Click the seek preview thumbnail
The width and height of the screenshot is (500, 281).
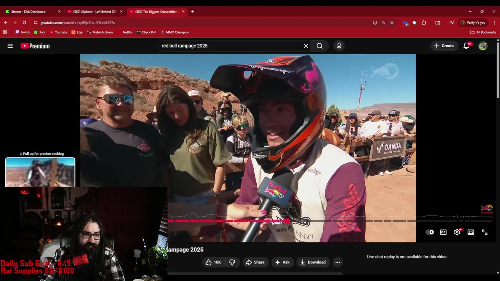pyautogui.click(x=40, y=172)
